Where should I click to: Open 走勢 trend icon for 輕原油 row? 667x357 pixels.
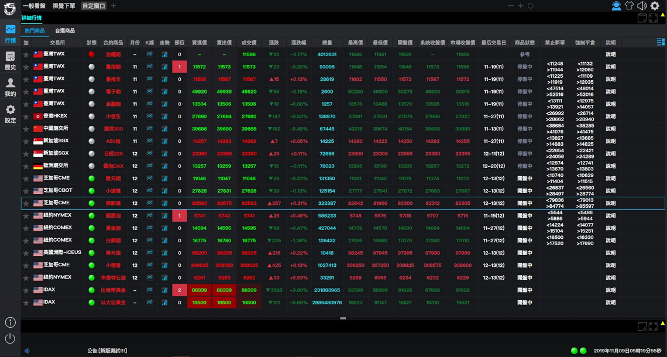point(164,215)
